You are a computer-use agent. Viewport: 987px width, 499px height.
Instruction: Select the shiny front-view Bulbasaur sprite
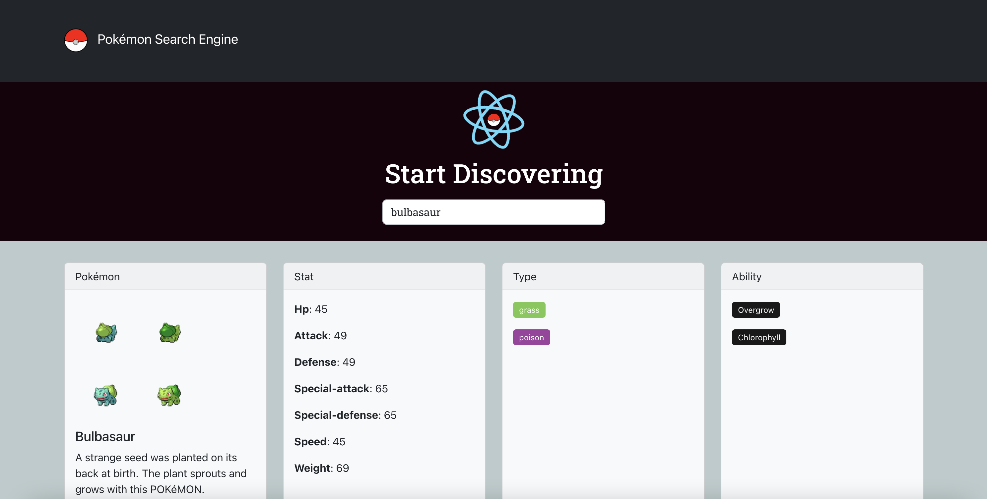click(170, 395)
